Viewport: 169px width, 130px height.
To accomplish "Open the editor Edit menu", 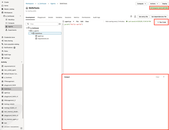I will point(82,22).
